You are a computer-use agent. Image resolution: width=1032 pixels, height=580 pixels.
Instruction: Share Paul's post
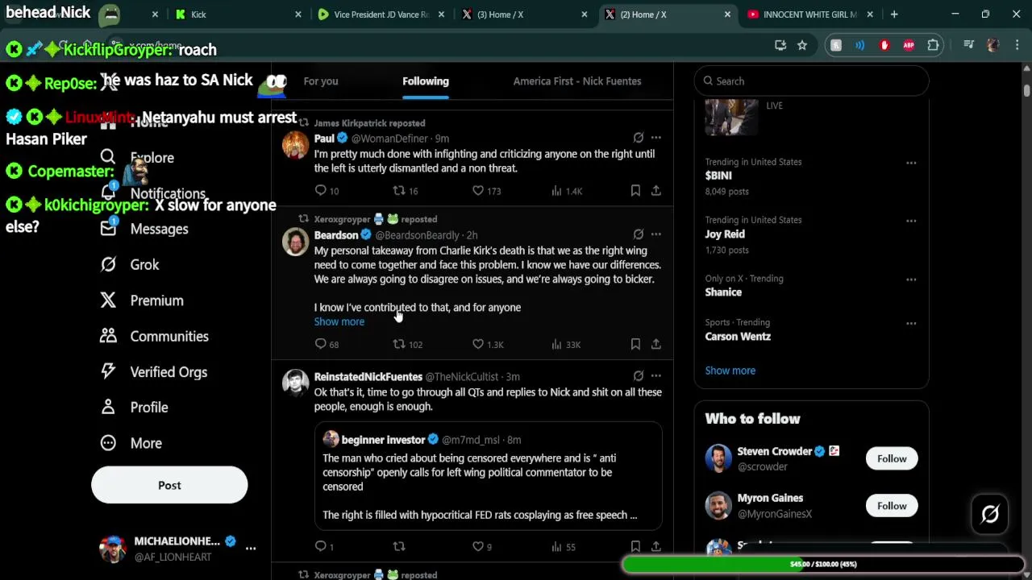[x=656, y=191]
